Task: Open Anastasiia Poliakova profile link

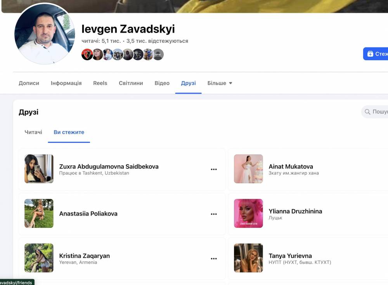Action: (x=88, y=214)
